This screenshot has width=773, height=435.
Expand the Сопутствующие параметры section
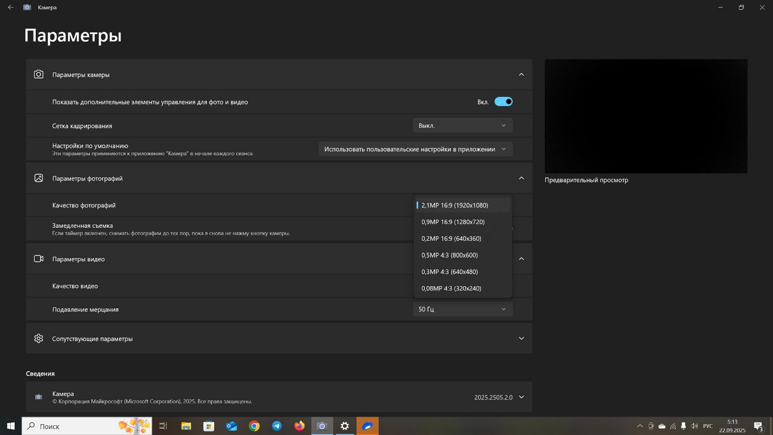click(521, 339)
